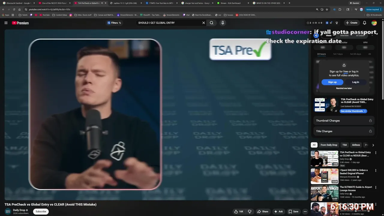Click the vidIQ trophy icon in header
Image resolution: width=384 pixels, height=216 pixels.
(337, 23)
